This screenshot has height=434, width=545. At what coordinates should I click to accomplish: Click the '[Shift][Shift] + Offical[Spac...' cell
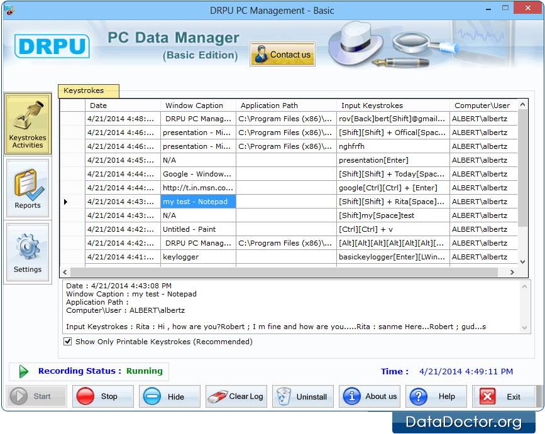pyautogui.click(x=393, y=133)
